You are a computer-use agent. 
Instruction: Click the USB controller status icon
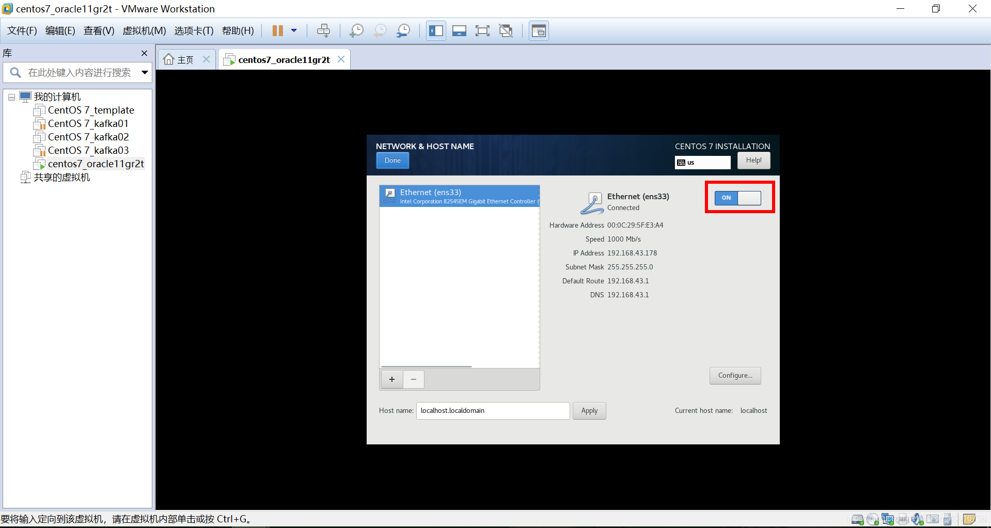pos(948,519)
